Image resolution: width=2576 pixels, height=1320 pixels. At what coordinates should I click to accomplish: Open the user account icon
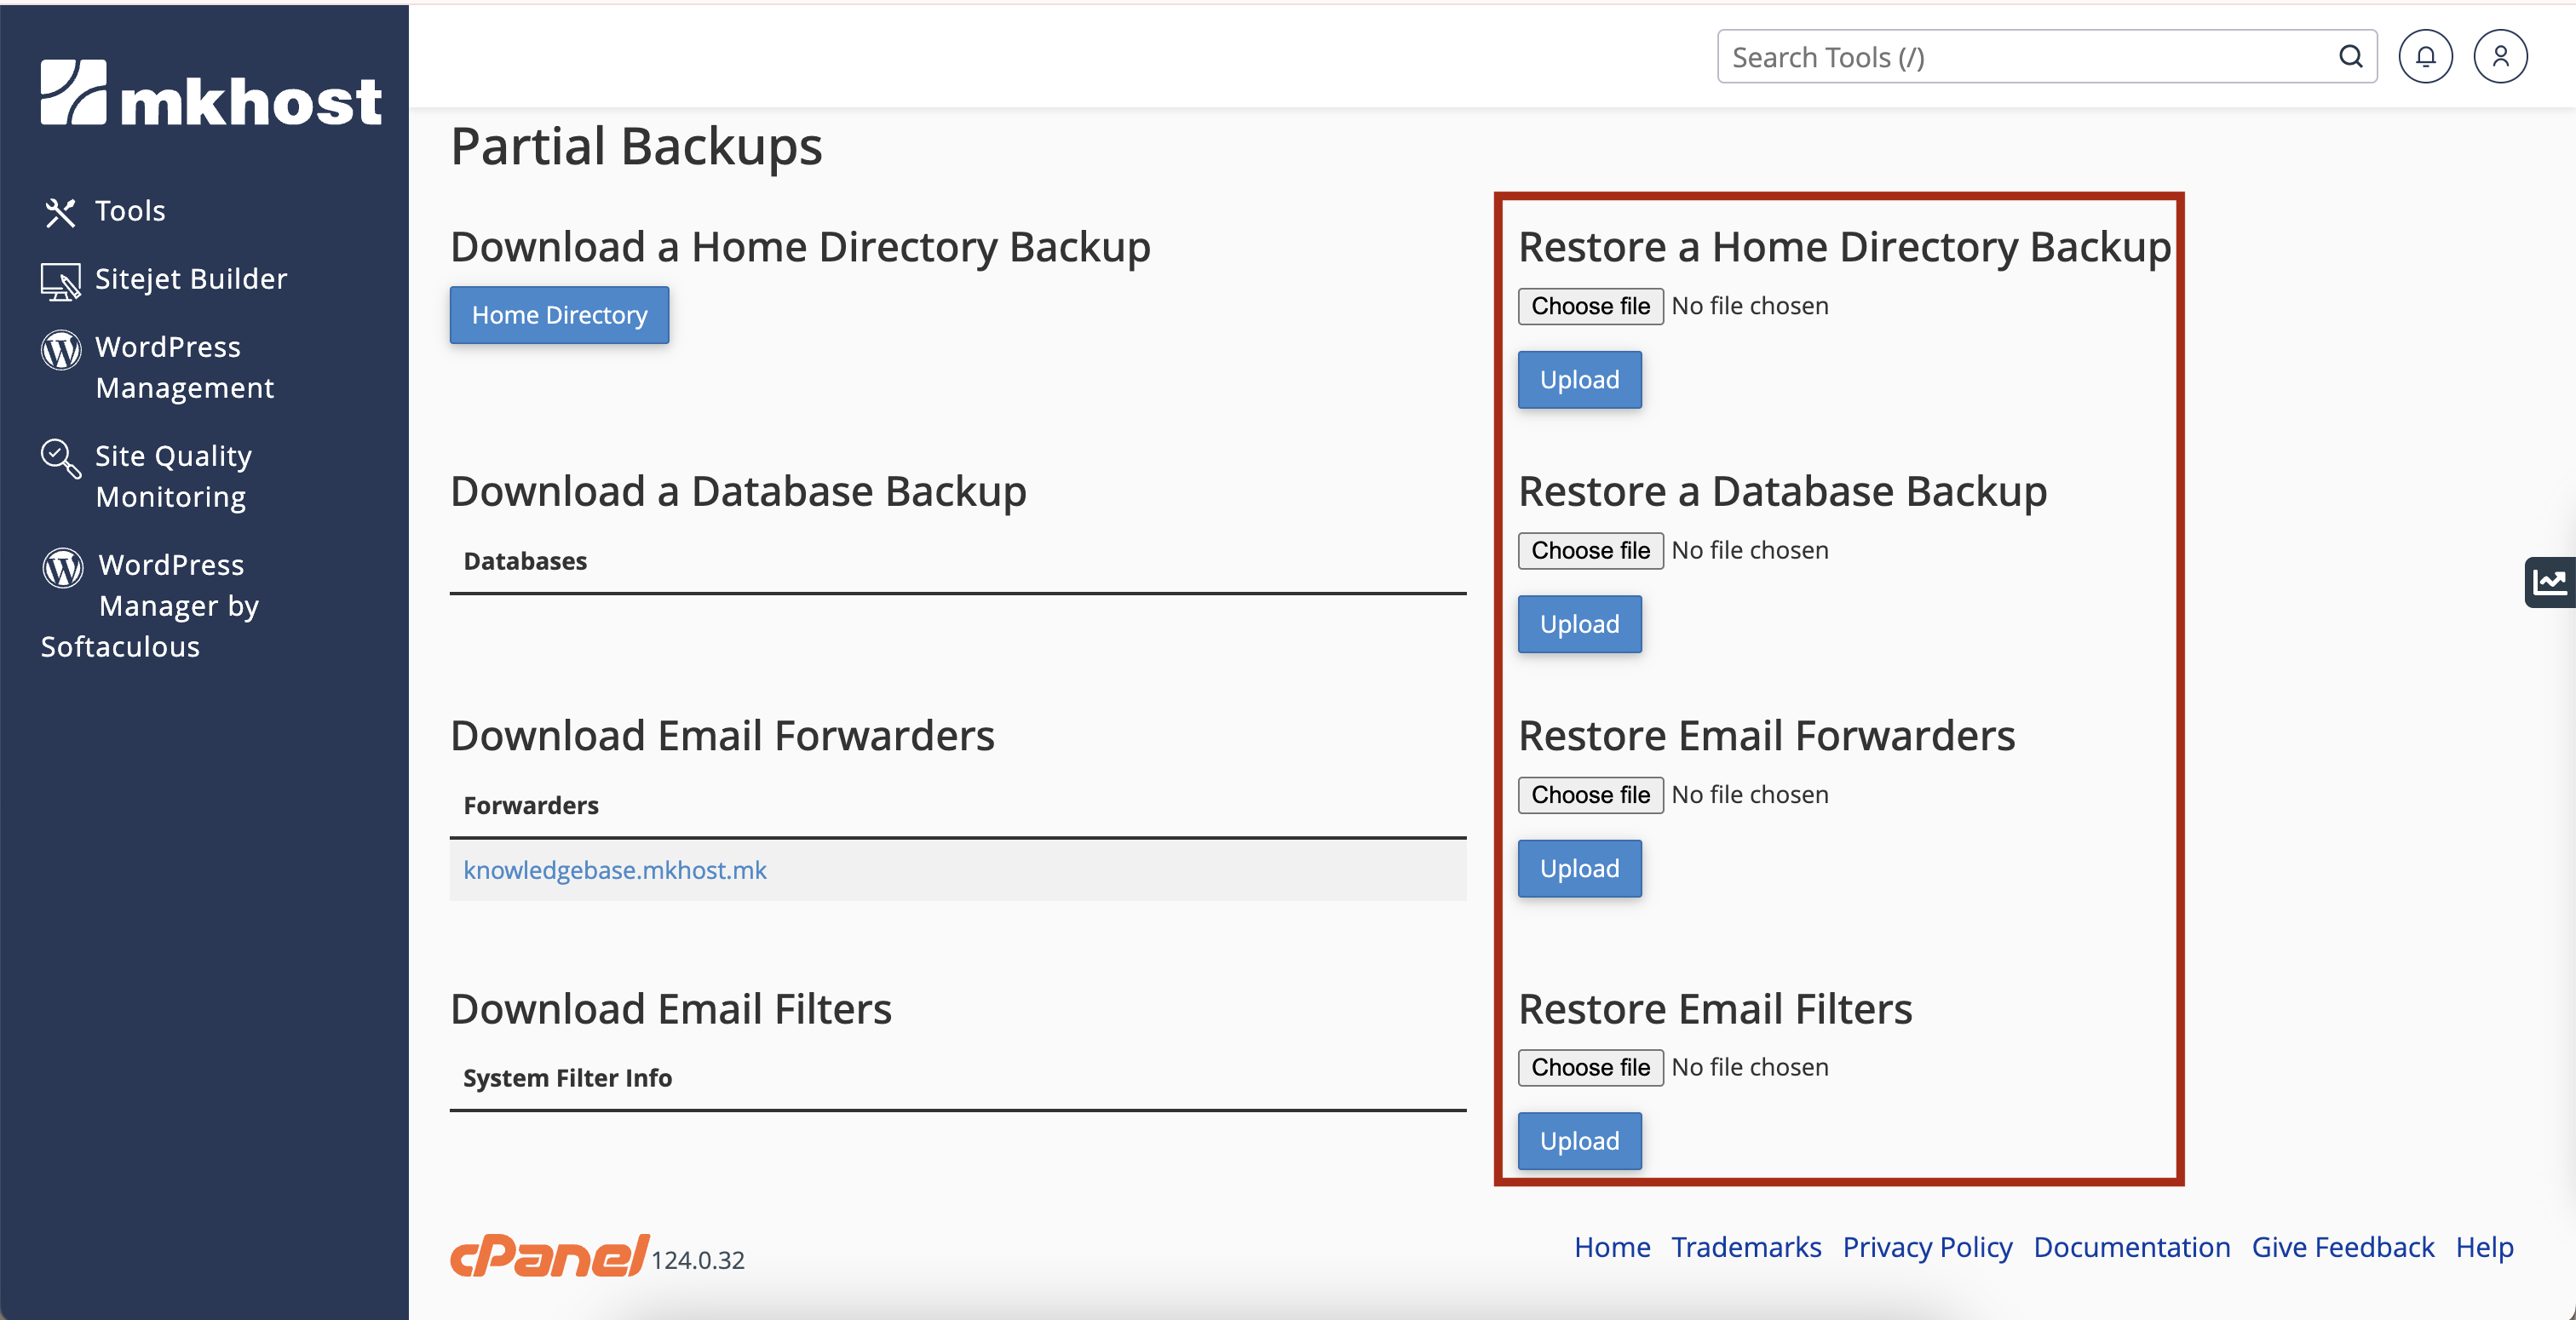click(x=2499, y=57)
